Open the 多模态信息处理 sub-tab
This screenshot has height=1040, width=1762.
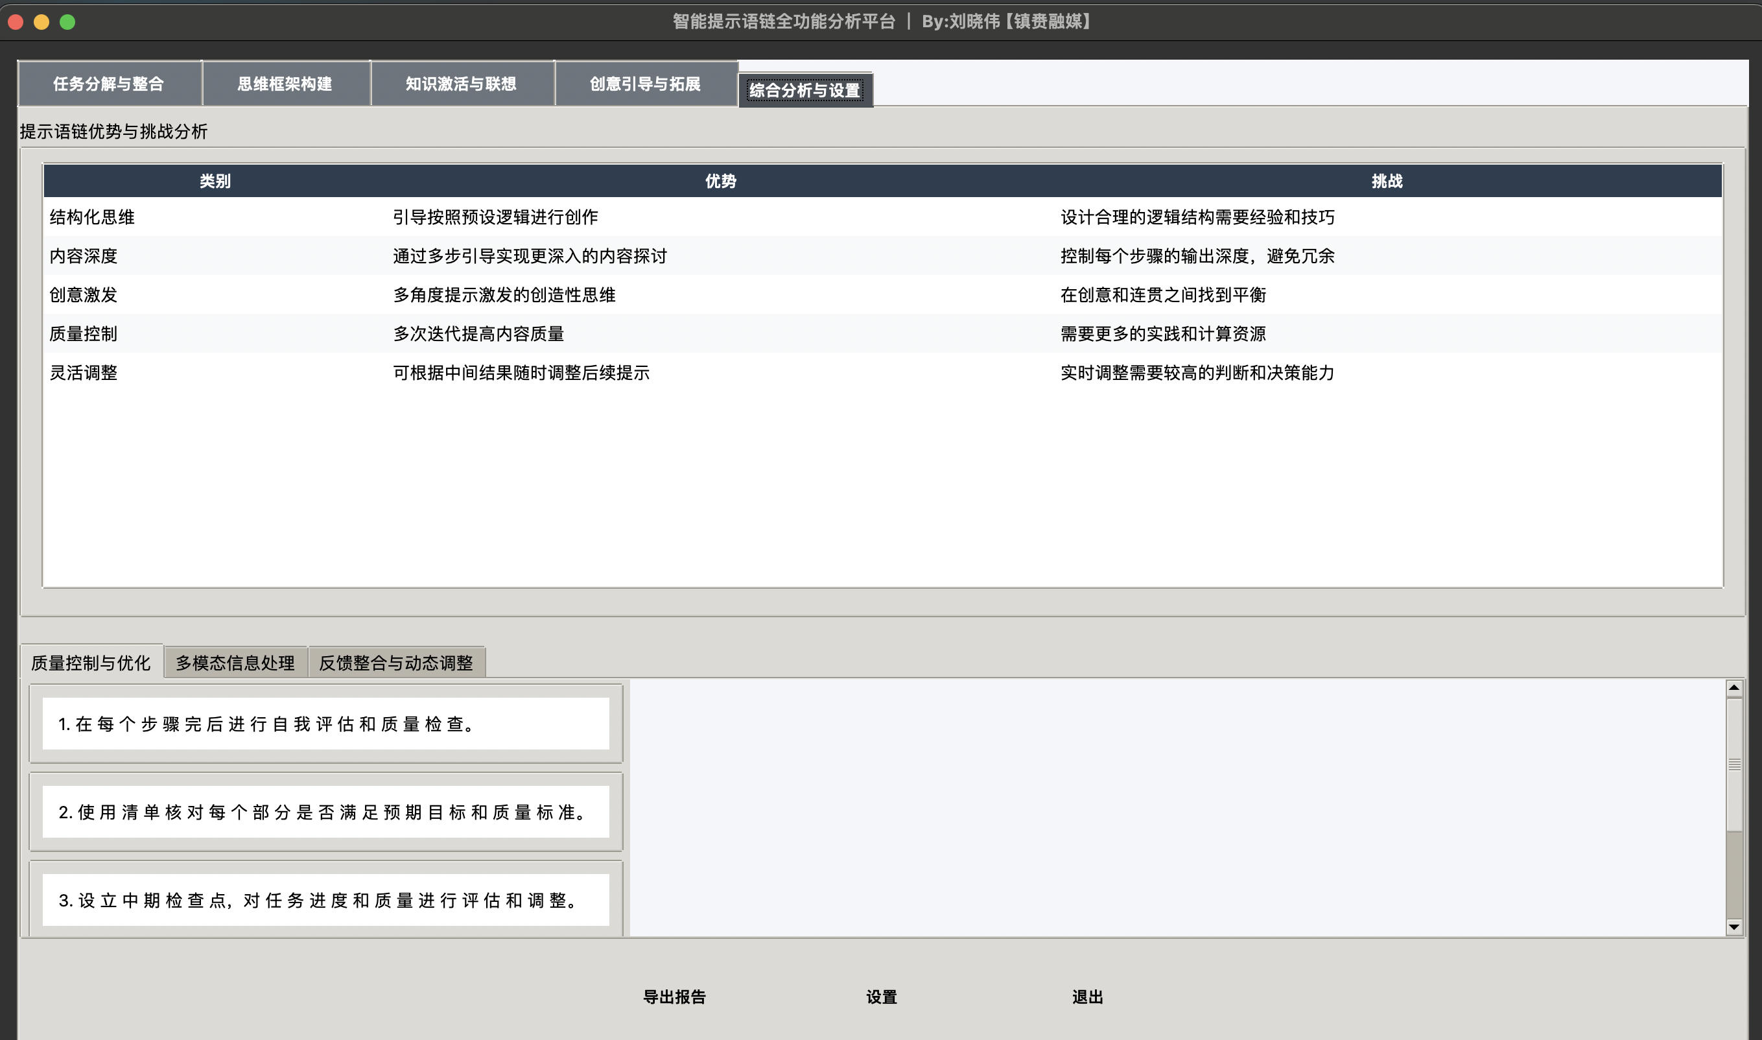click(x=235, y=662)
